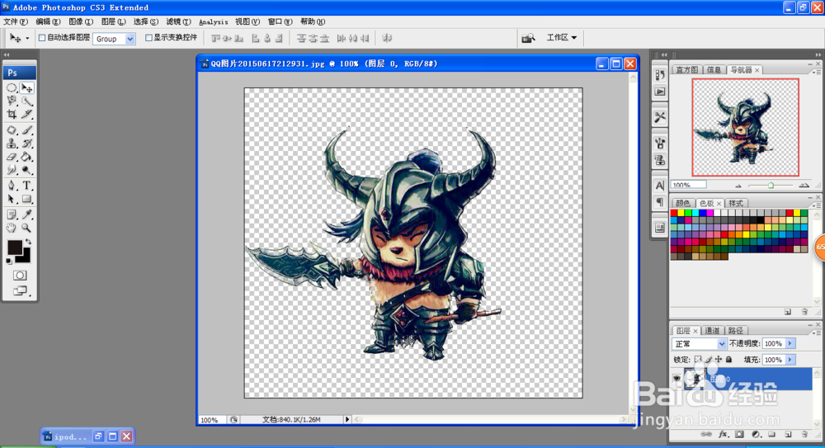Open the 图像 menu
The height and width of the screenshot is (448, 825).
point(81,21)
